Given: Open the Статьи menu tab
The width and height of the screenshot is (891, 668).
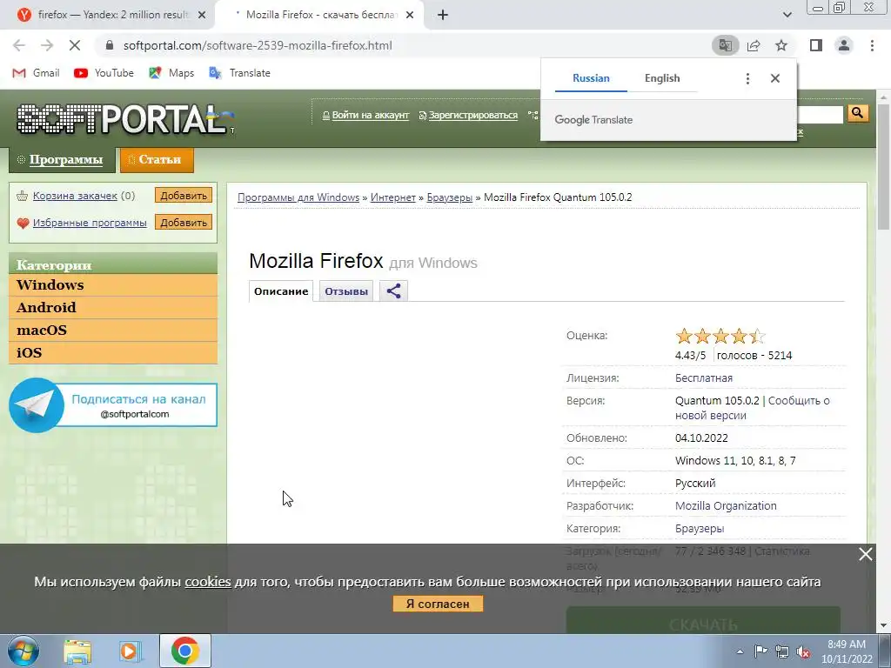Looking at the screenshot, I should [157, 160].
